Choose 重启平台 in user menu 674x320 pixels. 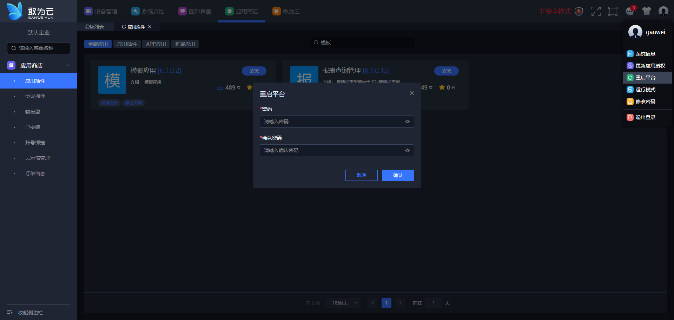[x=648, y=78]
